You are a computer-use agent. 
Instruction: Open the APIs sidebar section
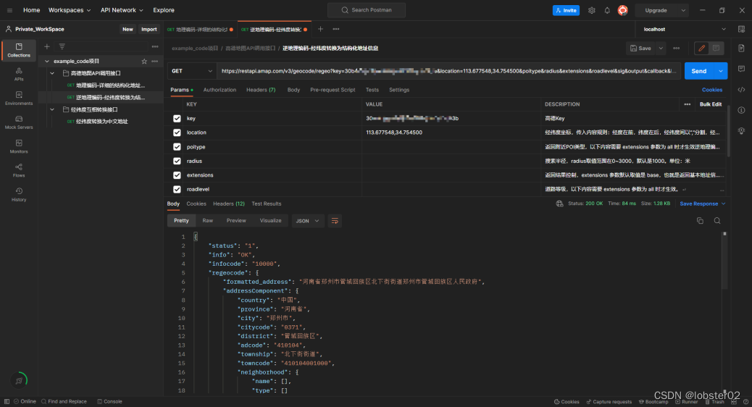(19, 74)
